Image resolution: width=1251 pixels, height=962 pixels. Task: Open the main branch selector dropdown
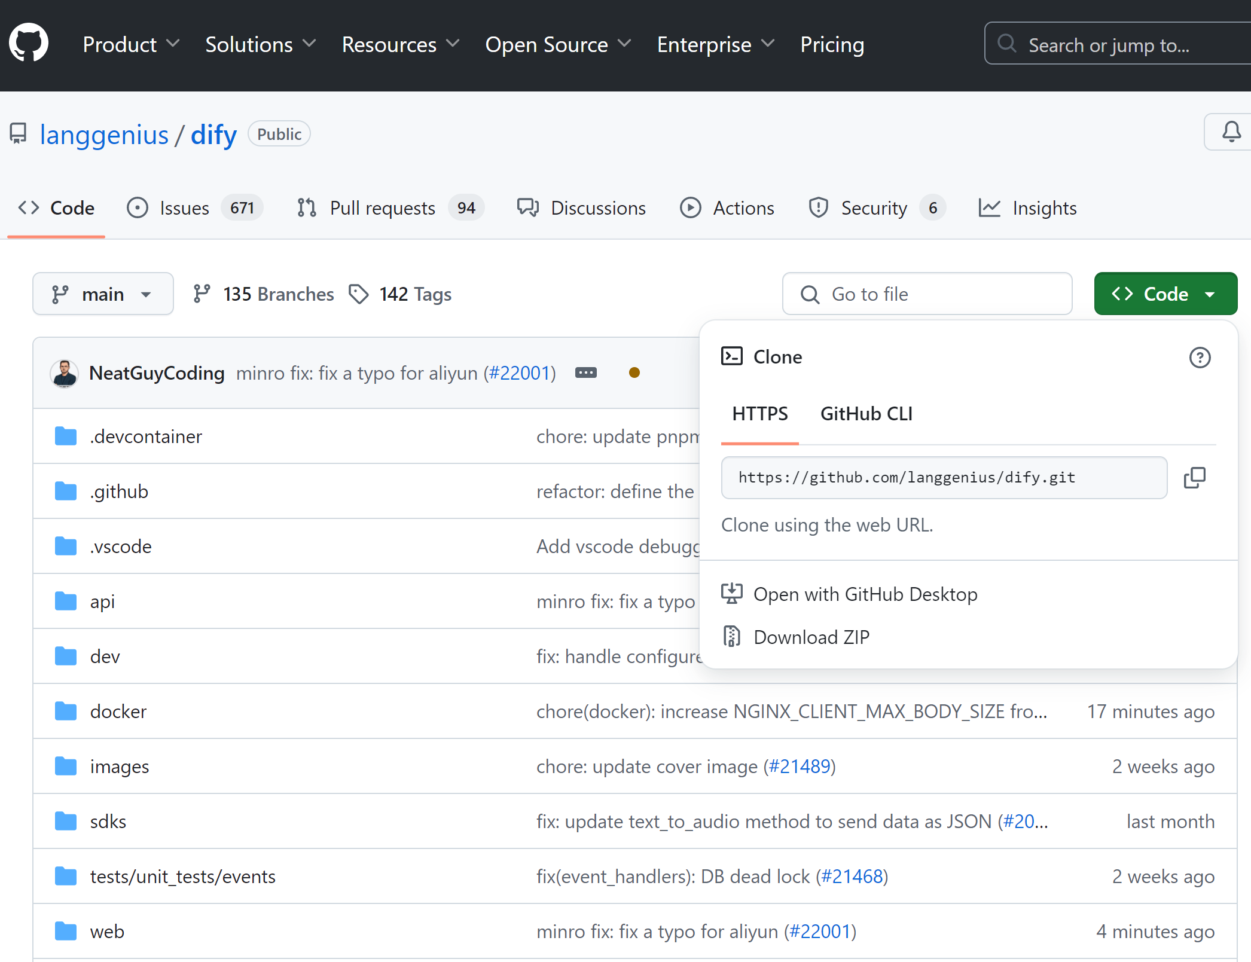click(x=103, y=294)
